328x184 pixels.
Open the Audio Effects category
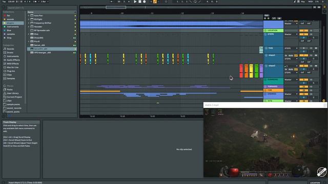click(13, 60)
